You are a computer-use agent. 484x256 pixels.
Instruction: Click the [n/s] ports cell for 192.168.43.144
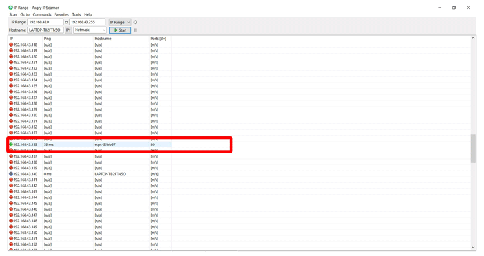coord(154,197)
